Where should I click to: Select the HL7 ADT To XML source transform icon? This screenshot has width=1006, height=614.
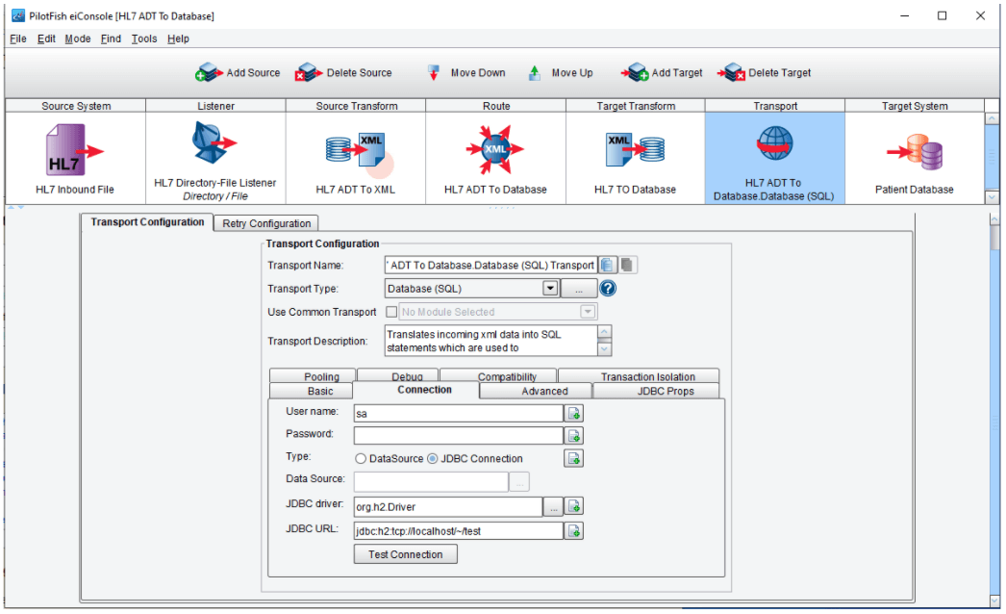(356, 150)
